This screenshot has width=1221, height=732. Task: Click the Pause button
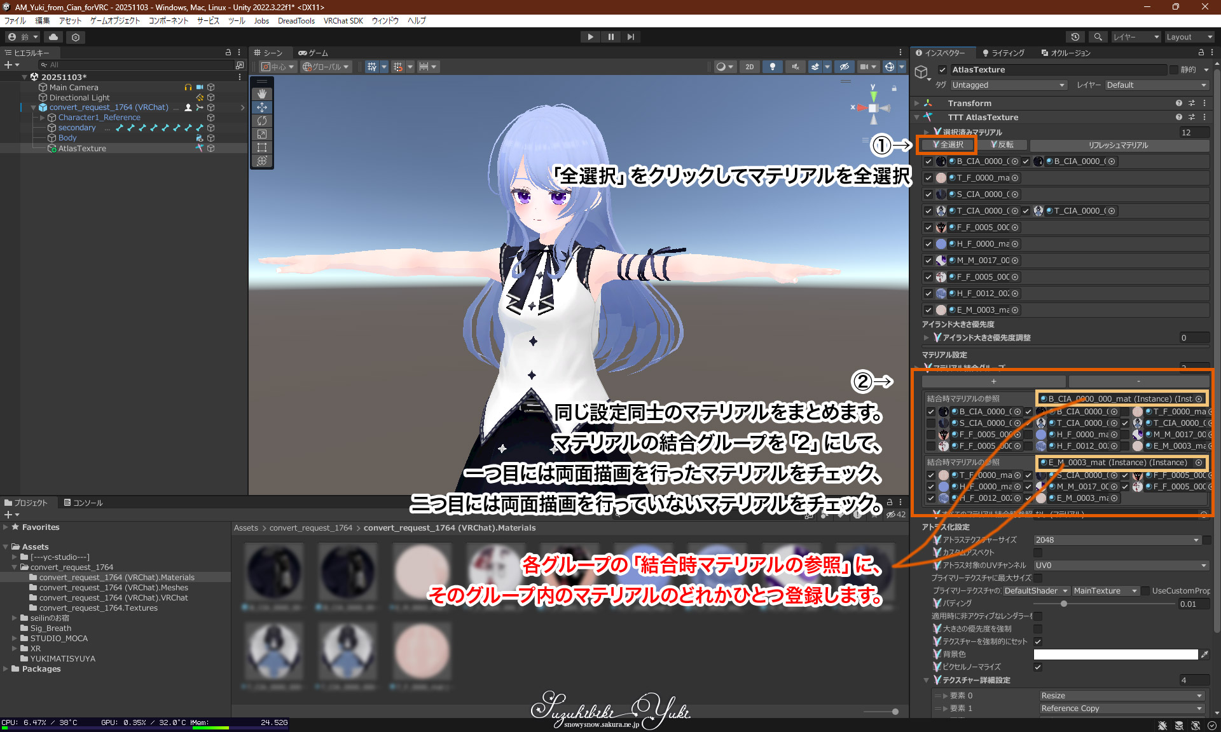pos(610,37)
